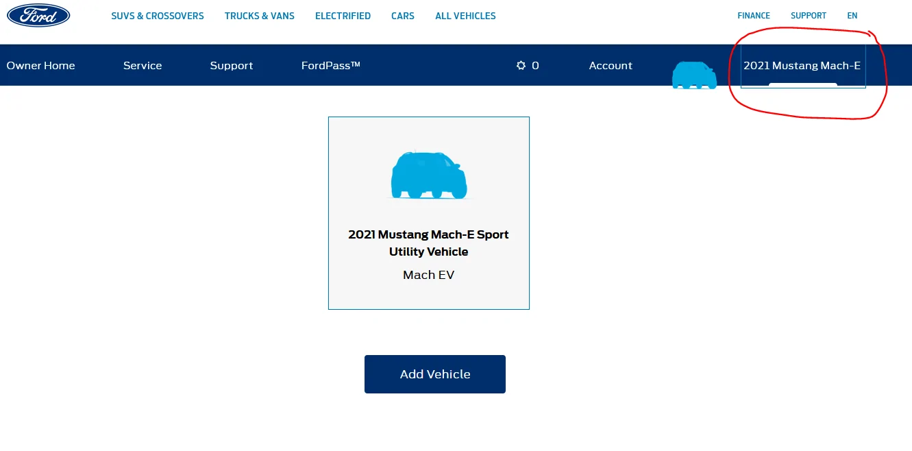The height and width of the screenshot is (451, 912).
Task: Open the top Support link beside Finance
Action: (x=809, y=16)
